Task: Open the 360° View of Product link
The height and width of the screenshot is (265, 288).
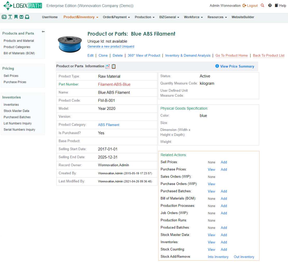Action: pyautogui.click(x=144, y=55)
